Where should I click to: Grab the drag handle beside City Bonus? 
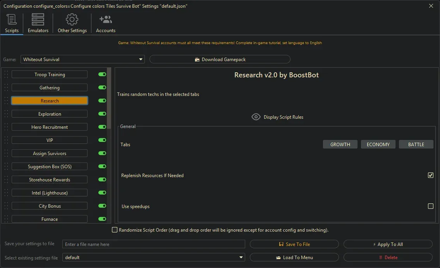pyautogui.click(x=6, y=206)
